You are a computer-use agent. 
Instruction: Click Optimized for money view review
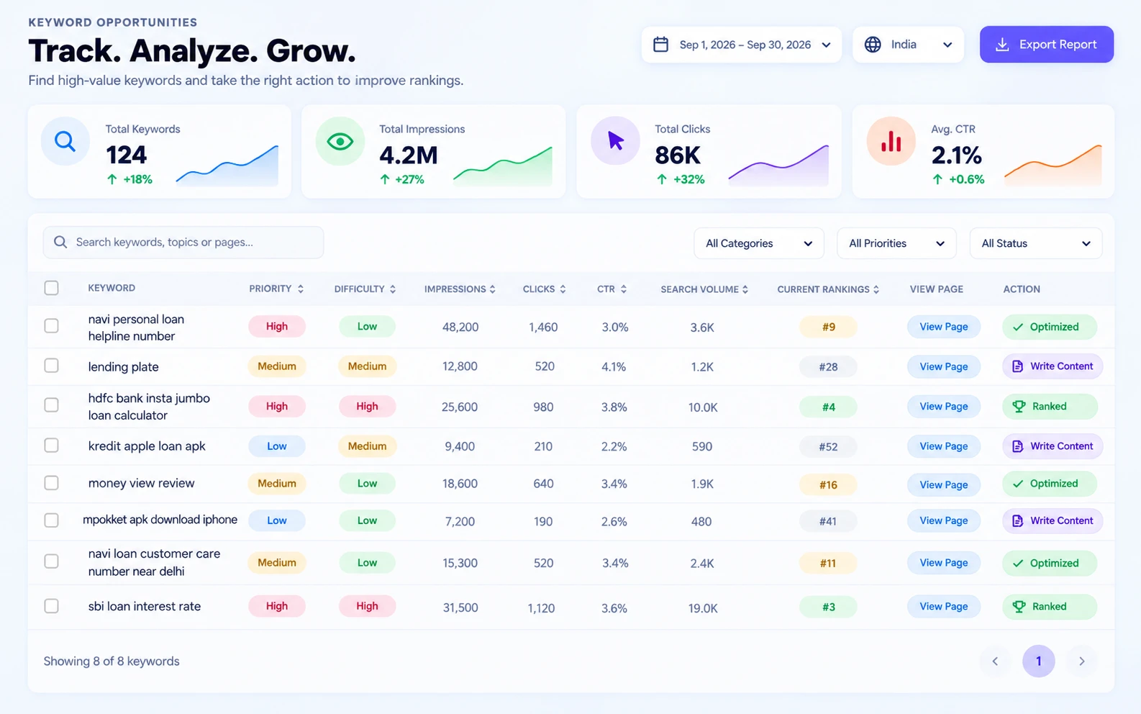tap(1050, 484)
